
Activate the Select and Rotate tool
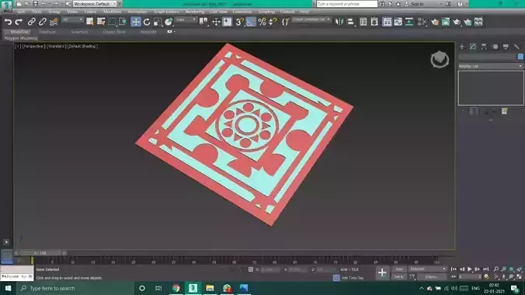point(147,22)
